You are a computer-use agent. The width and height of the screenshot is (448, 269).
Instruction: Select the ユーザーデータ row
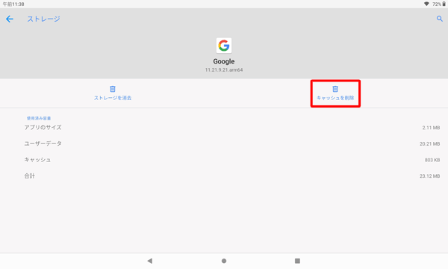tap(224, 143)
